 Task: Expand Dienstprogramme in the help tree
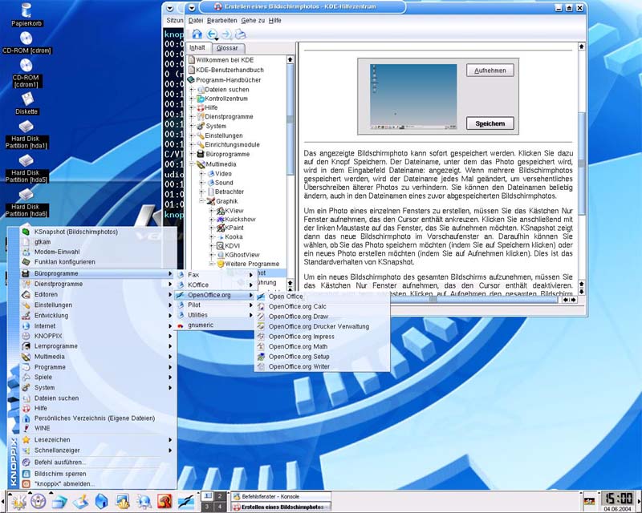point(192,116)
